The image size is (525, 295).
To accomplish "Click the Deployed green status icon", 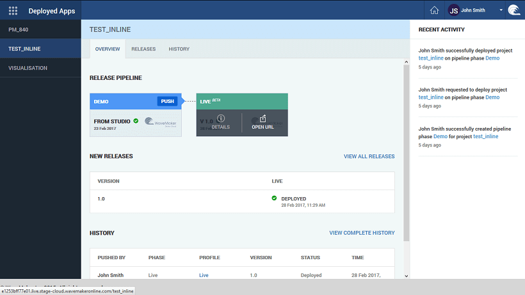I will point(274,198).
